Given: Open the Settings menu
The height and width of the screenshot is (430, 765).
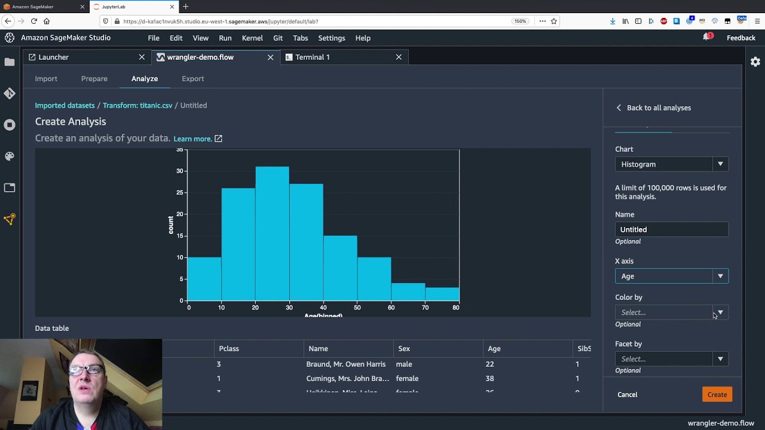Looking at the screenshot, I should [332, 38].
